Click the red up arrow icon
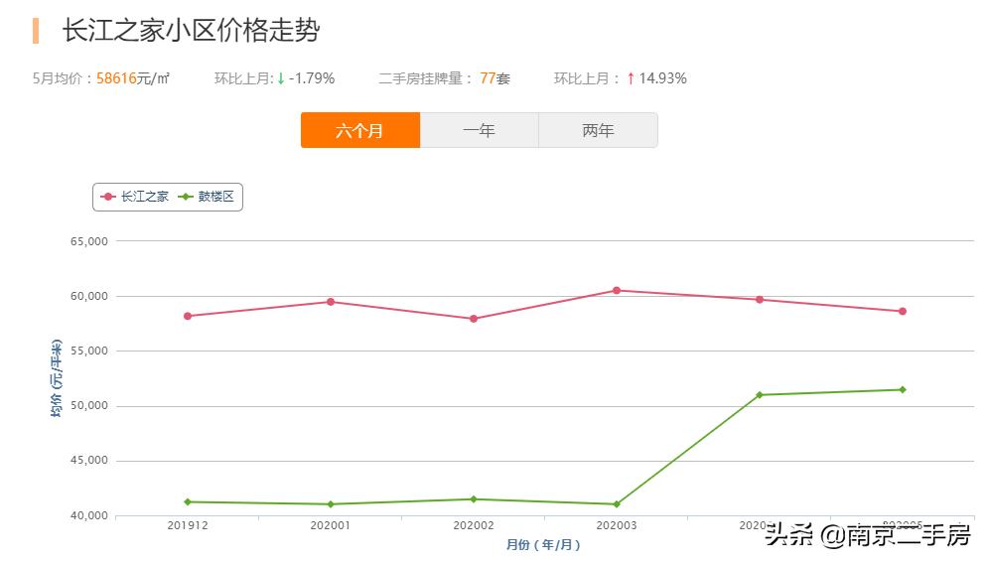This screenshot has height=564, width=988. (x=631, y=78)
